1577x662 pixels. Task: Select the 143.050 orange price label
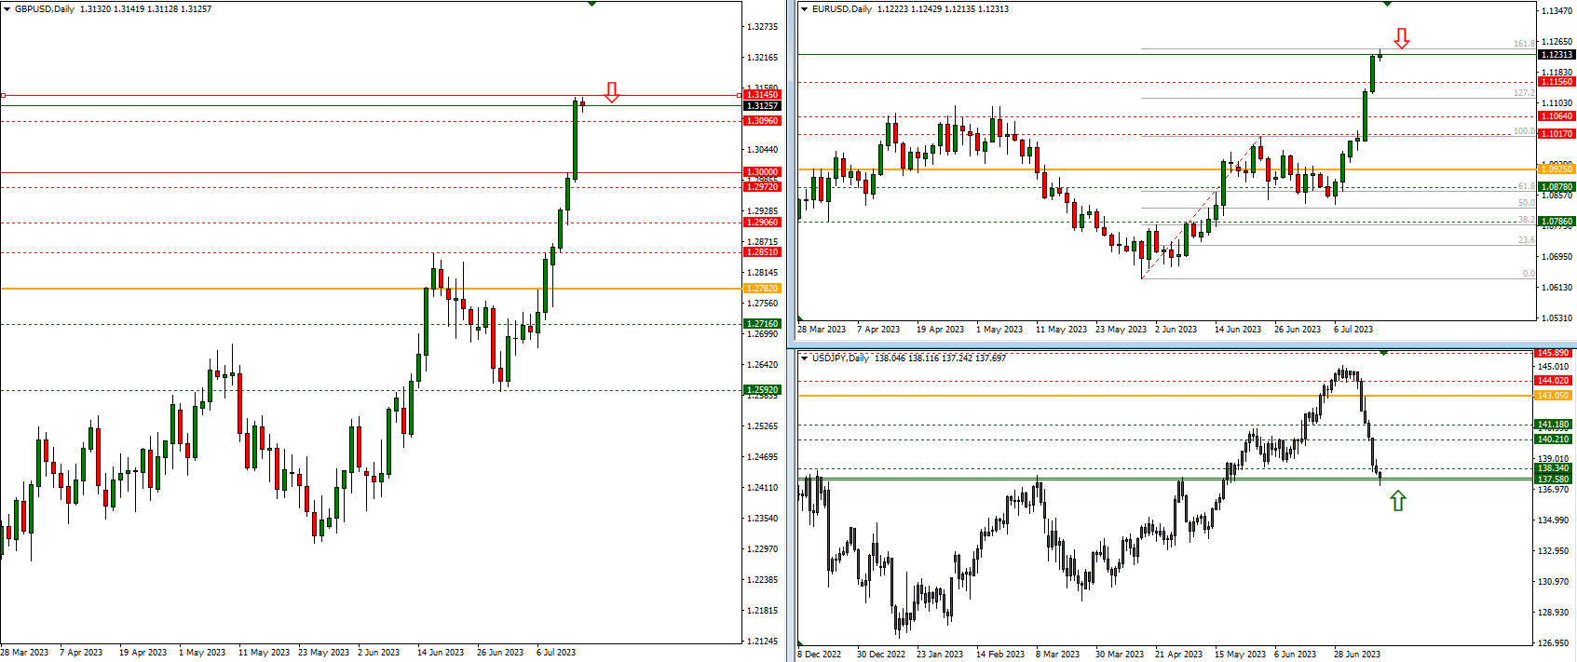pyautogui.click(x=1553, y=396)
